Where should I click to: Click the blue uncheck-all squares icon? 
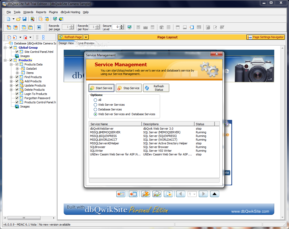43,38
